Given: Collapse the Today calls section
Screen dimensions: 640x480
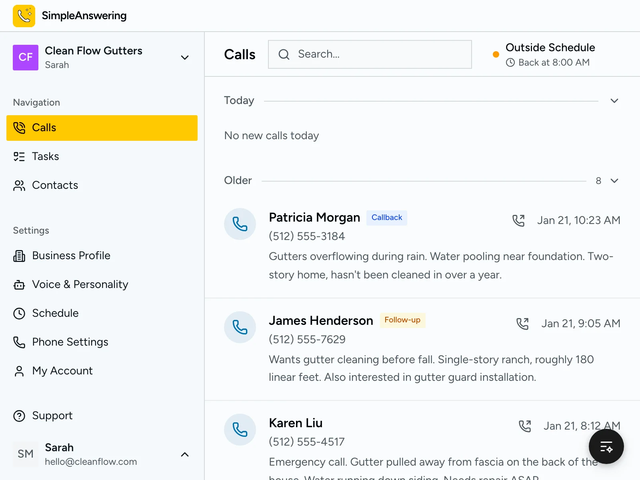Looking at the screenshot, I should 614,100.
